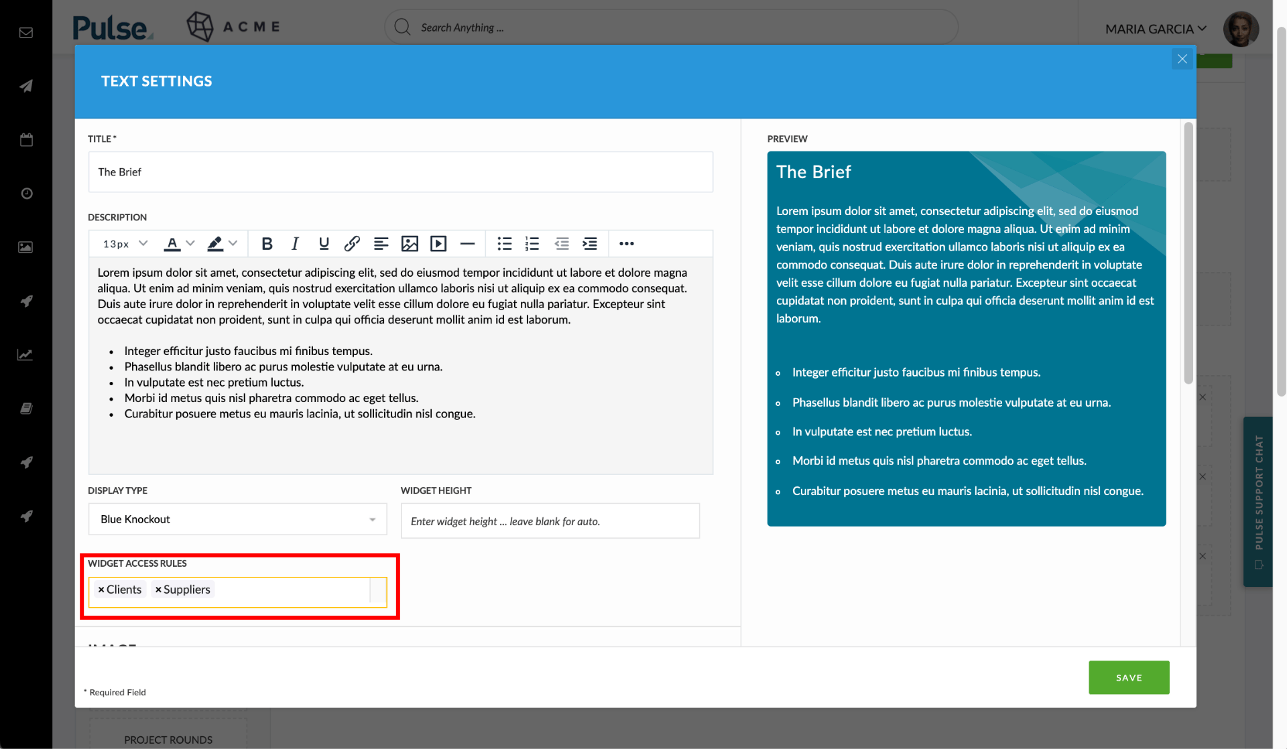Open text color picker
The image size is (1287, 749).
pos(172,244)
